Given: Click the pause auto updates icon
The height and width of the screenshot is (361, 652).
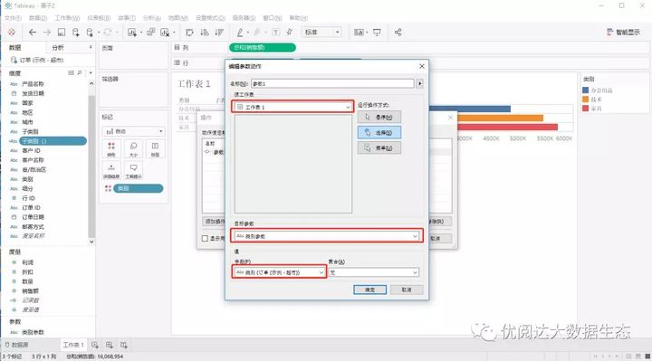Looking at the screenshot, I should (x=90, y=32).
